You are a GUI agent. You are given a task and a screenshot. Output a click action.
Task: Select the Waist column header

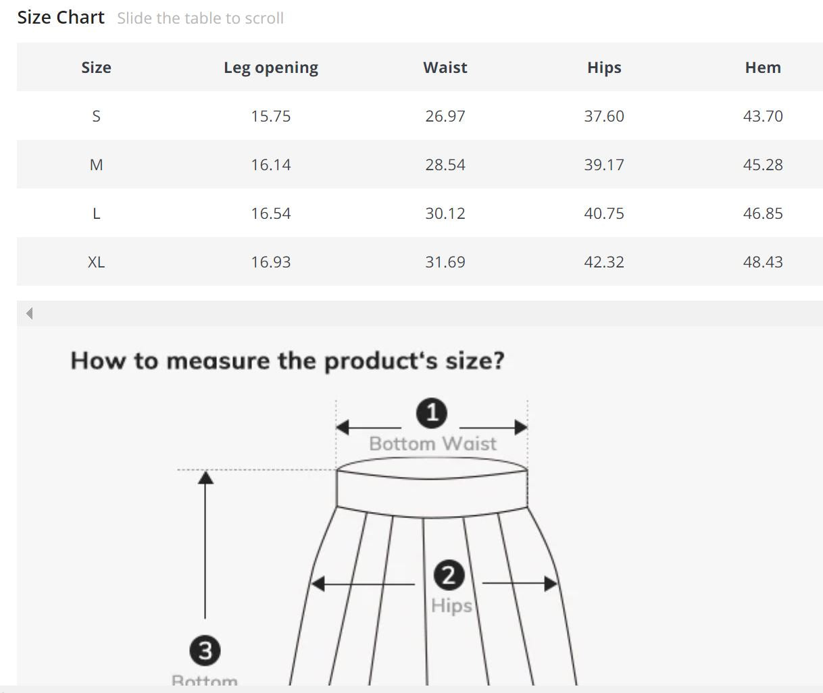click(445, 68)
